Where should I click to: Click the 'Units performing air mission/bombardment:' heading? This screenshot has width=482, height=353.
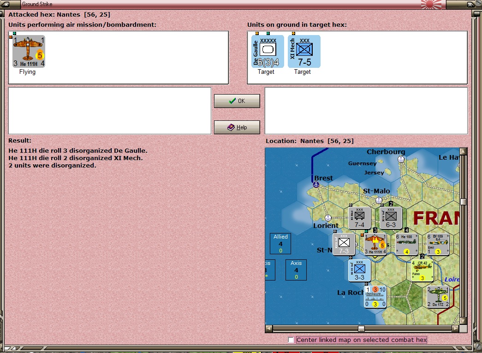[83, 24]
